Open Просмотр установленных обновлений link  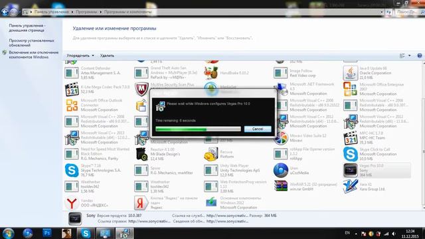pos(31,42)
